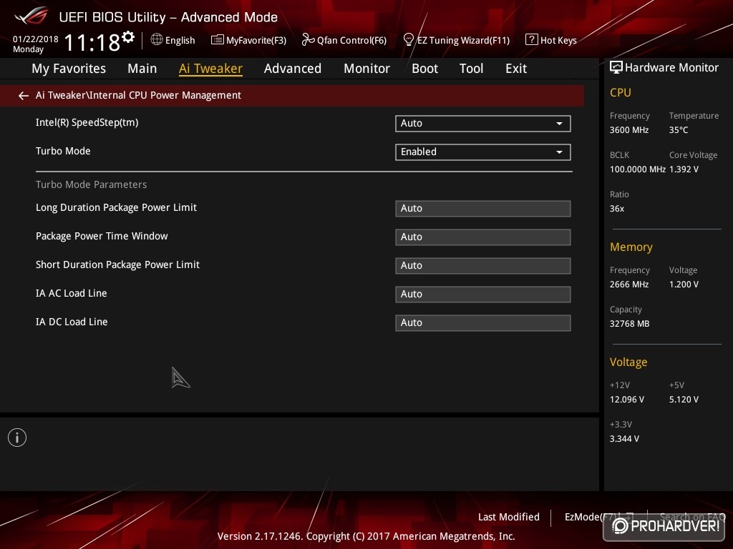Click the BCLK value 100.0000 MHz
The image size is (733, 549).
pyautogui.click(x=637, y=169)
